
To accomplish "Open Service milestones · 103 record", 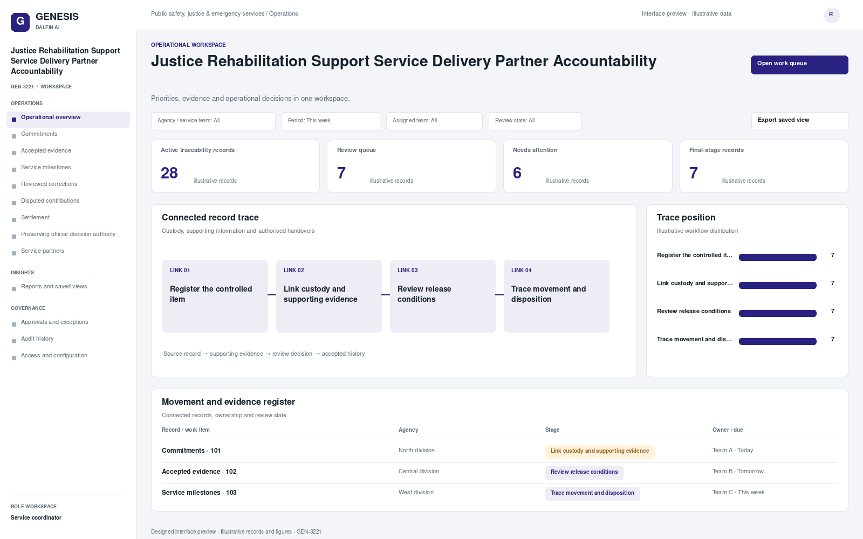I will 499,493.
